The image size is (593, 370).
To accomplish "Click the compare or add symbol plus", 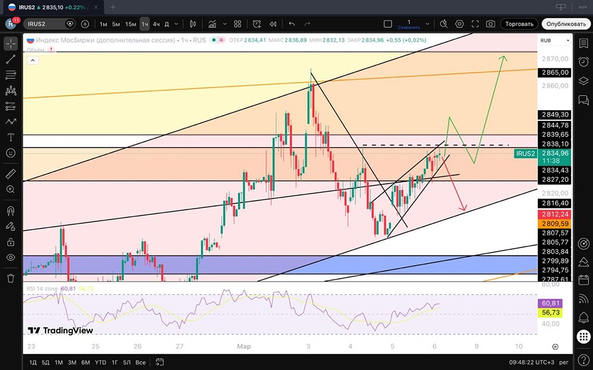I will [85, 24].
